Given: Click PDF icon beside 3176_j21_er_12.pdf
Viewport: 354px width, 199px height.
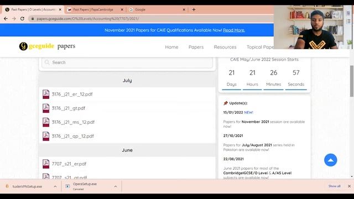Looking at the screenshot, I should [46, 95].
